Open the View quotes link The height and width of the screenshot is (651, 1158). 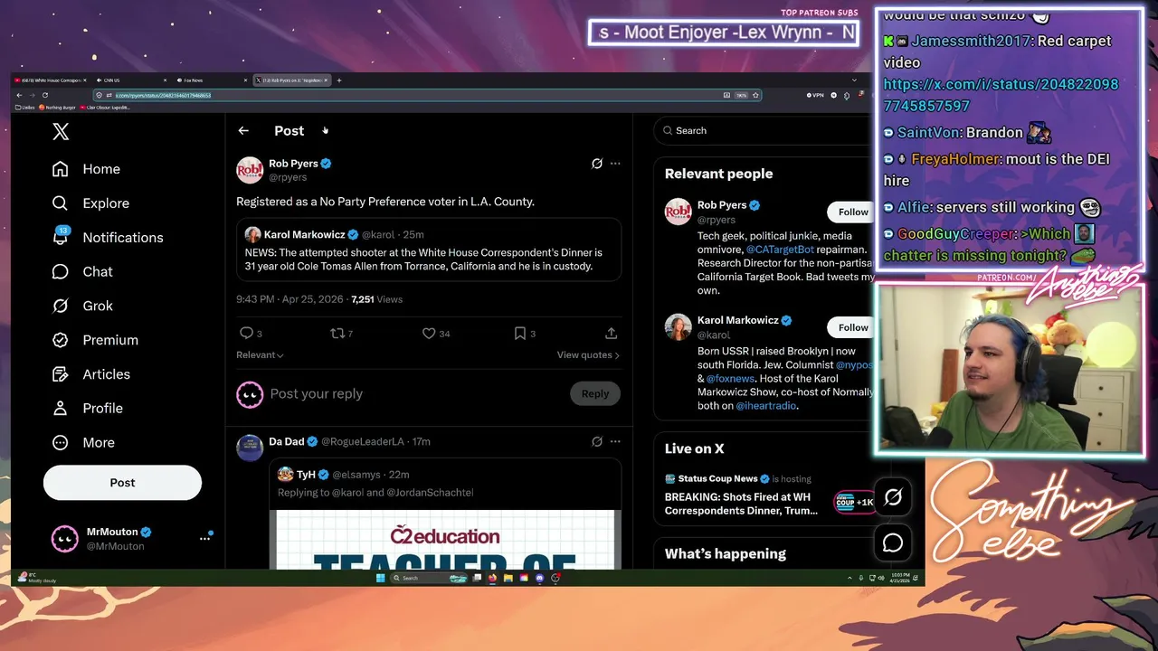click(588, 355)
